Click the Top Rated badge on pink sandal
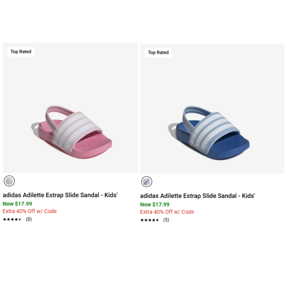 pos(21,52)
